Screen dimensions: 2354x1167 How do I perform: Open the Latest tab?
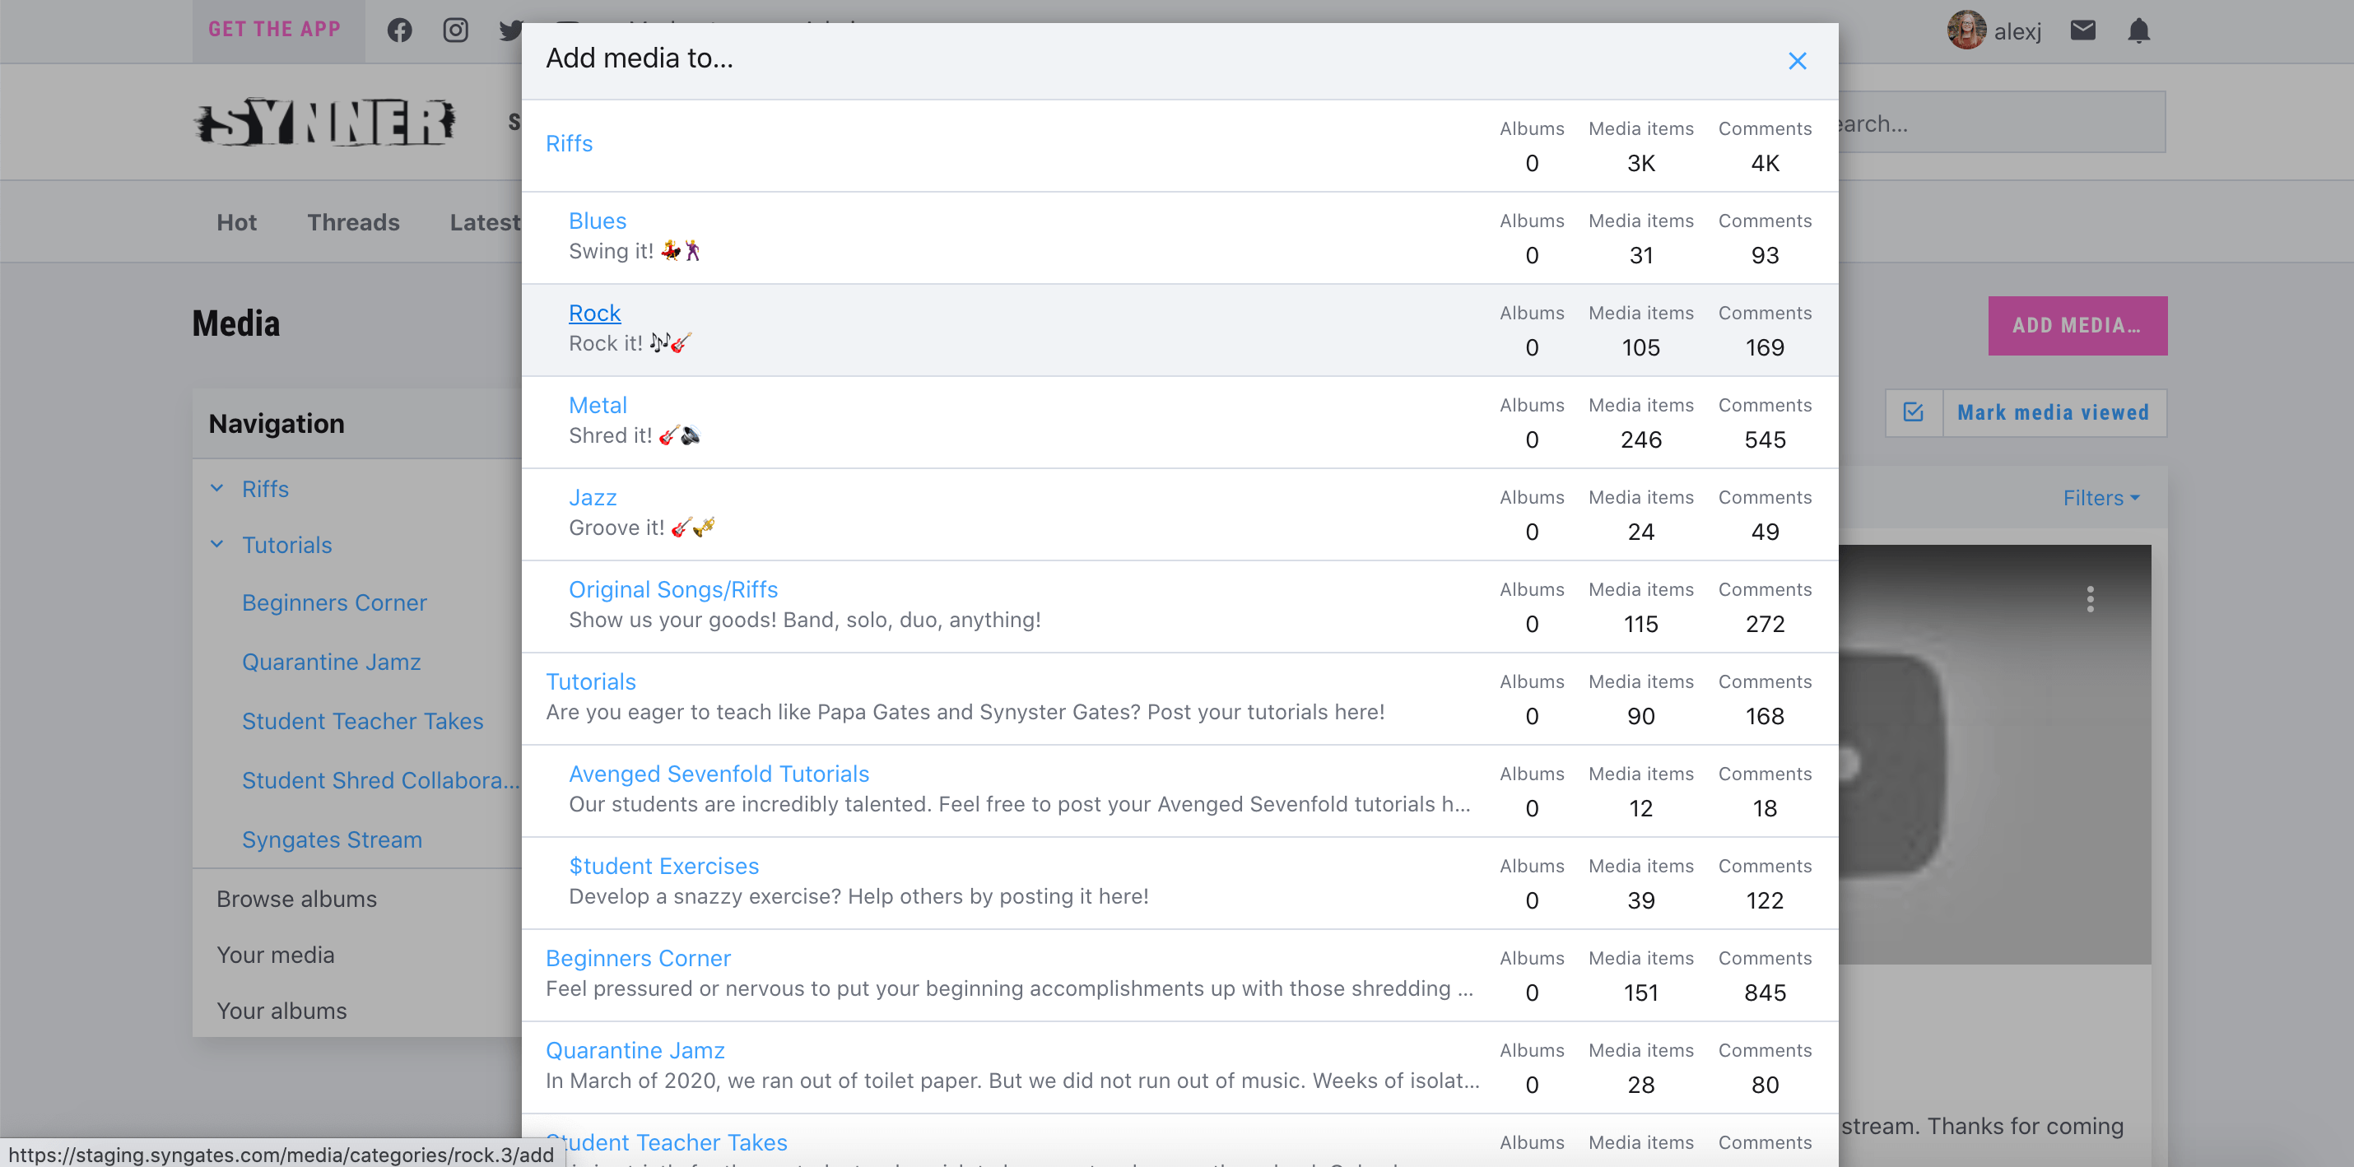[x=484, y=222]
